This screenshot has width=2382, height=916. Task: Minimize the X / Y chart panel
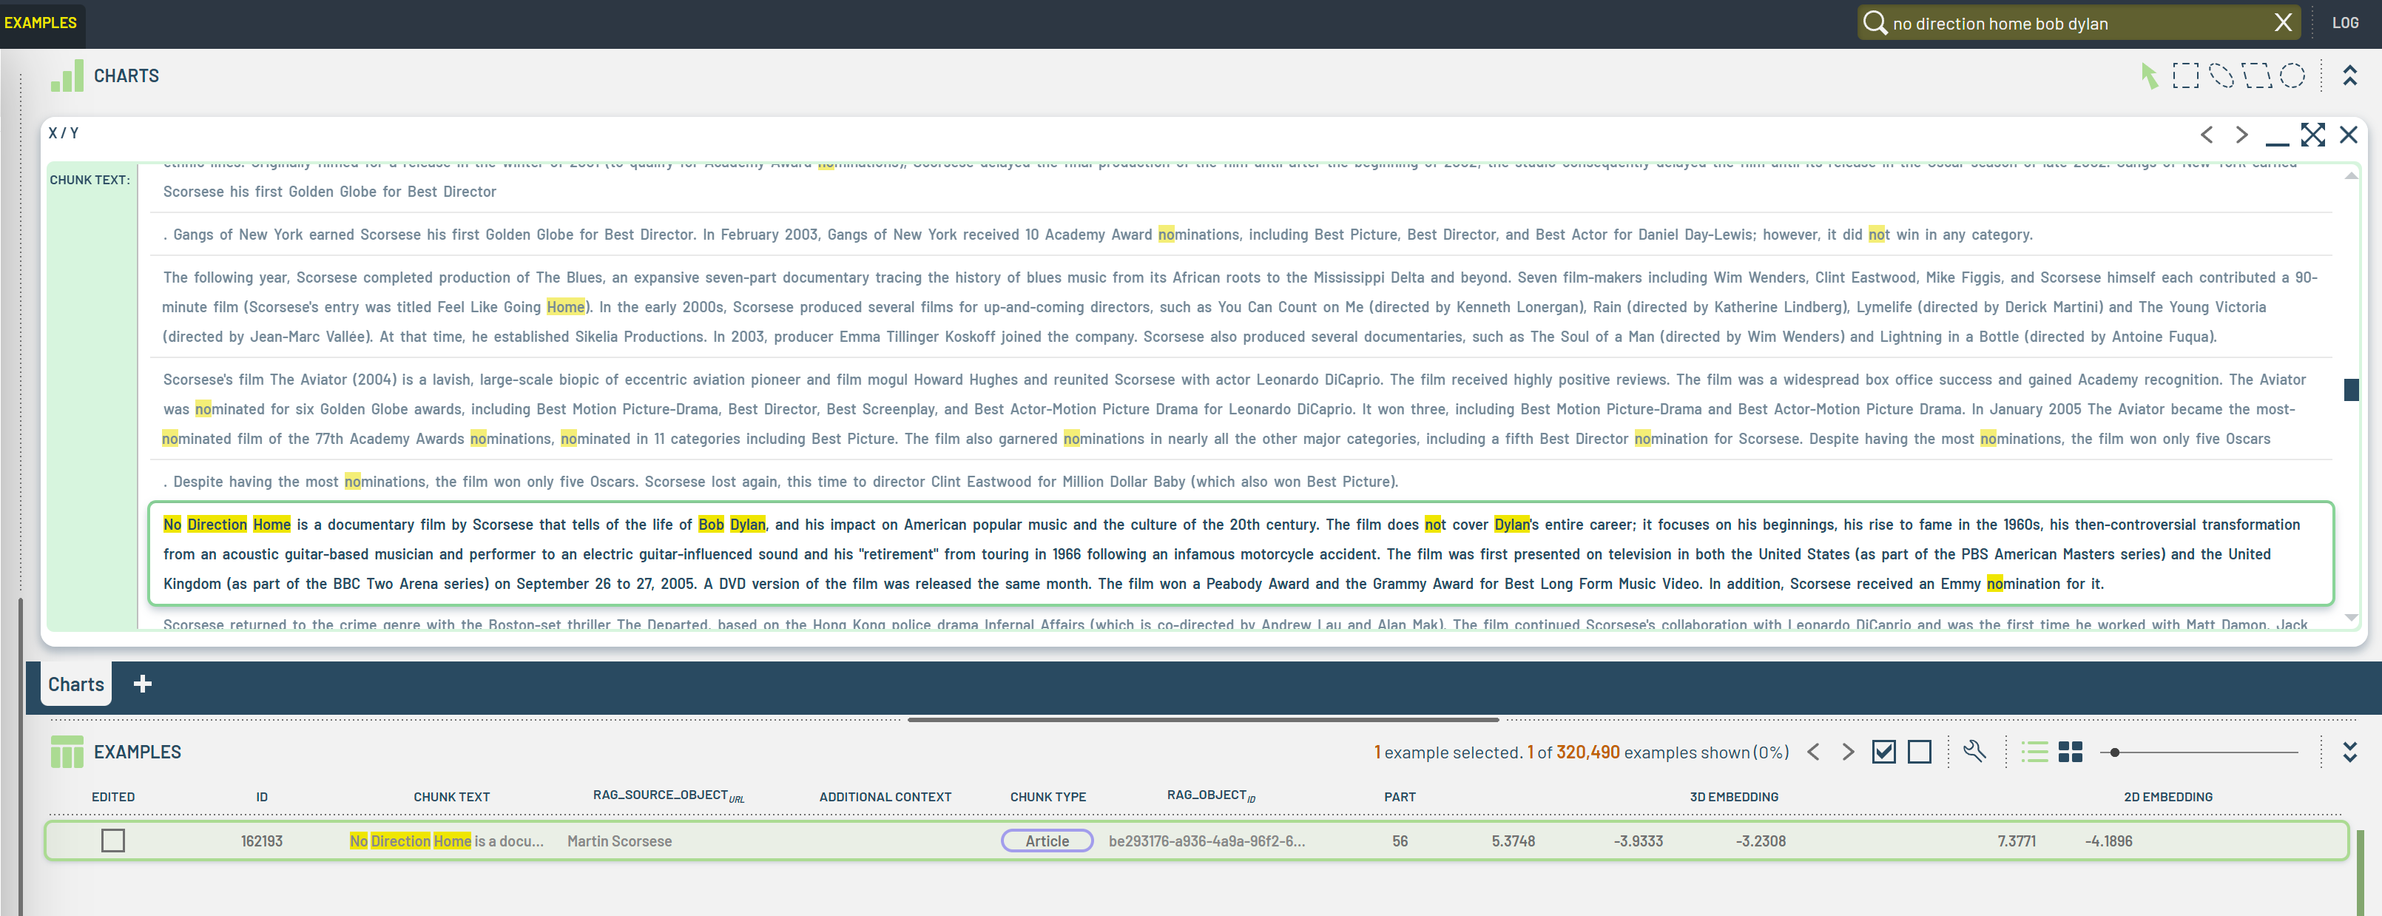(x=2278, y=143)
